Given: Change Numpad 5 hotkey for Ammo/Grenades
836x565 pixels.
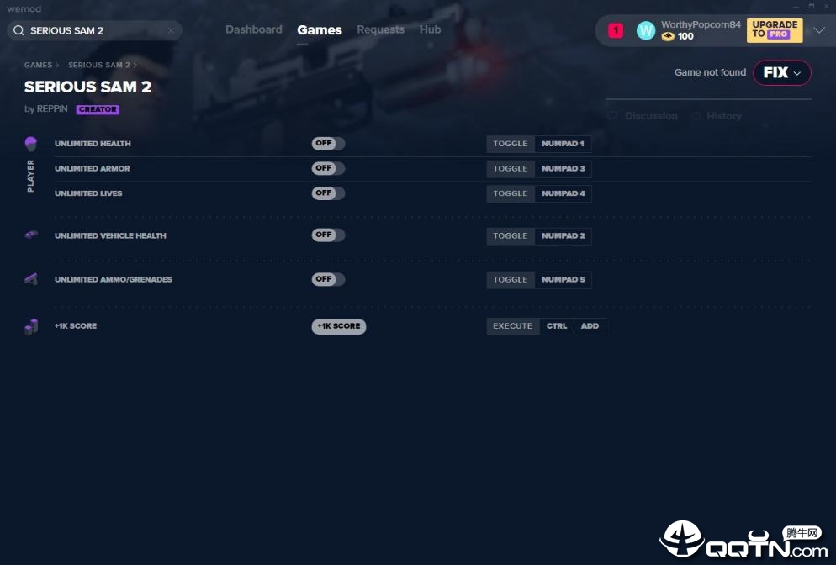Looking at the screenshot, I should [x=563, y=279].
